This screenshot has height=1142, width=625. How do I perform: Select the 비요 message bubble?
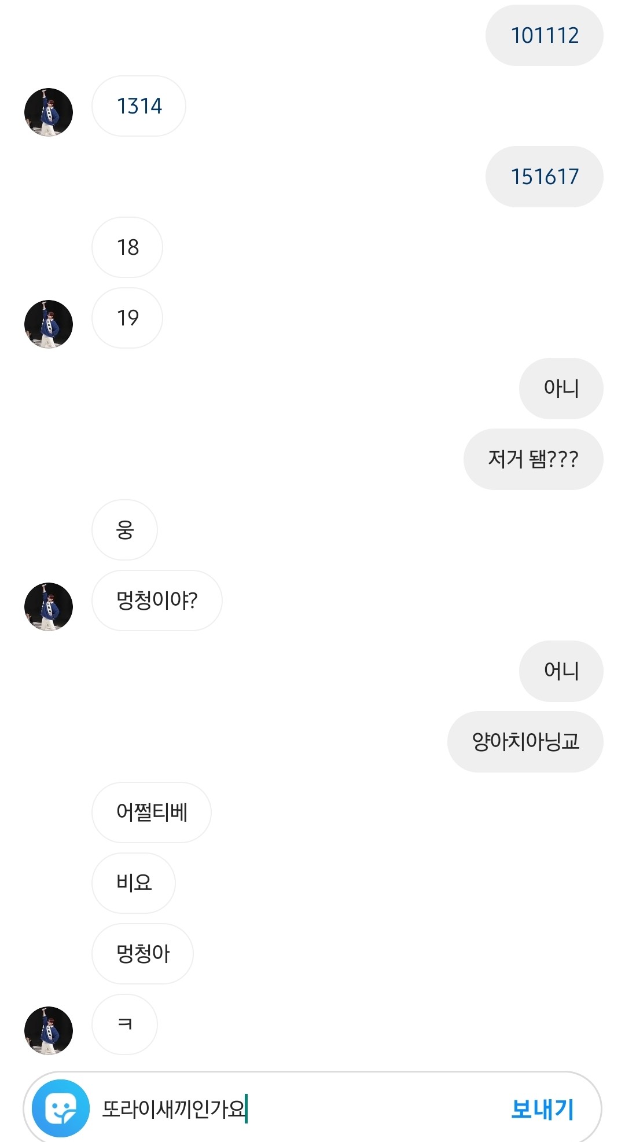[134, 884]
